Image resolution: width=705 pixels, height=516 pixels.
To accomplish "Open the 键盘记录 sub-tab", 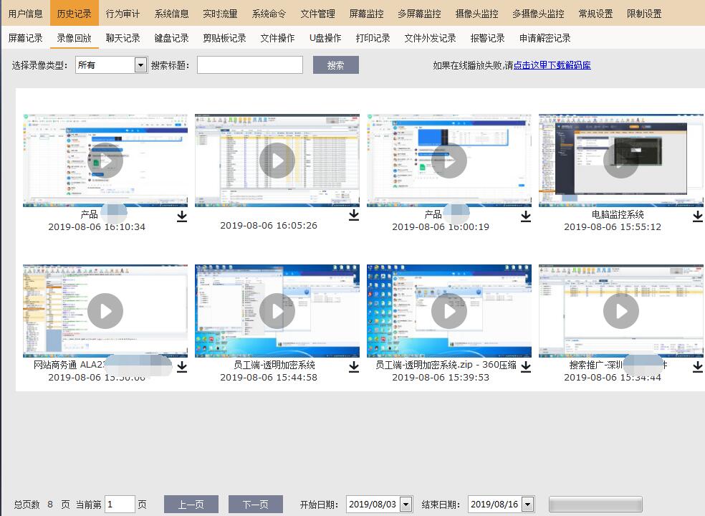I will coord(171,38).
